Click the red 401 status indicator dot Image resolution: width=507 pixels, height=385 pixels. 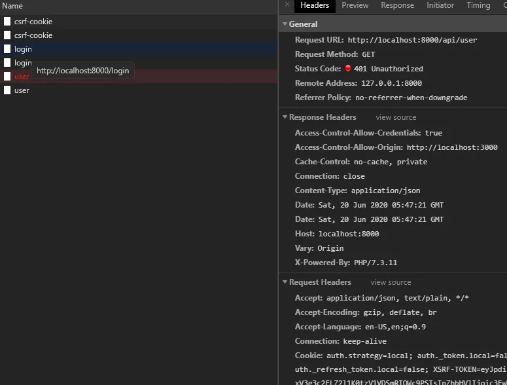tap(348, 69)
